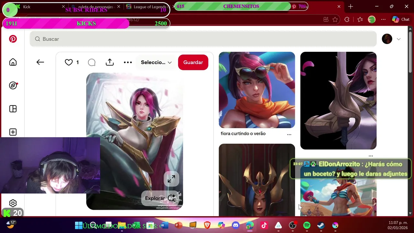Expand the pin image to fullscreen
The height and width of the screenshot is (233, 414).
[x=171, y=179]
